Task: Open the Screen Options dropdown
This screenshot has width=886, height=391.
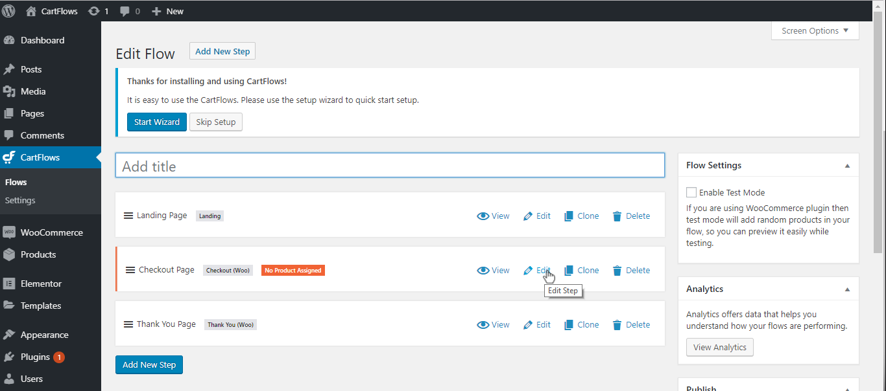Action: 815,30
